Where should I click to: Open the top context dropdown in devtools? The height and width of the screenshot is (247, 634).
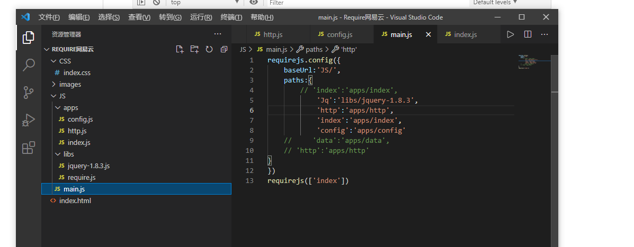pyautogui.click(x=206, y=3)
